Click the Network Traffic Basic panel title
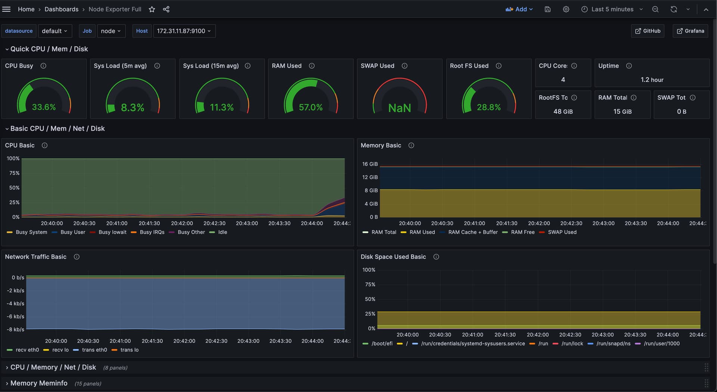 click(36, 257)
